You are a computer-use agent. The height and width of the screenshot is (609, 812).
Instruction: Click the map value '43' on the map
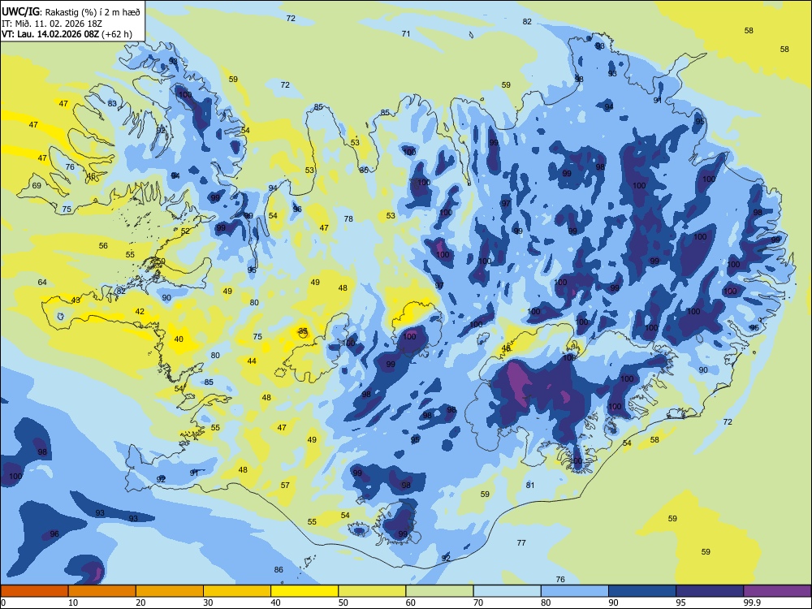[76, 300]
